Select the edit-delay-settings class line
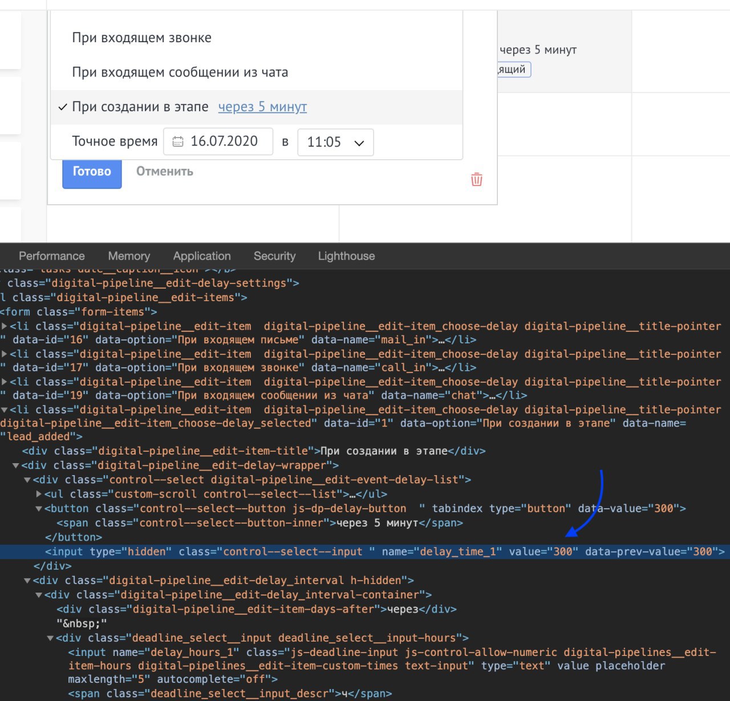 pos(151,283)
